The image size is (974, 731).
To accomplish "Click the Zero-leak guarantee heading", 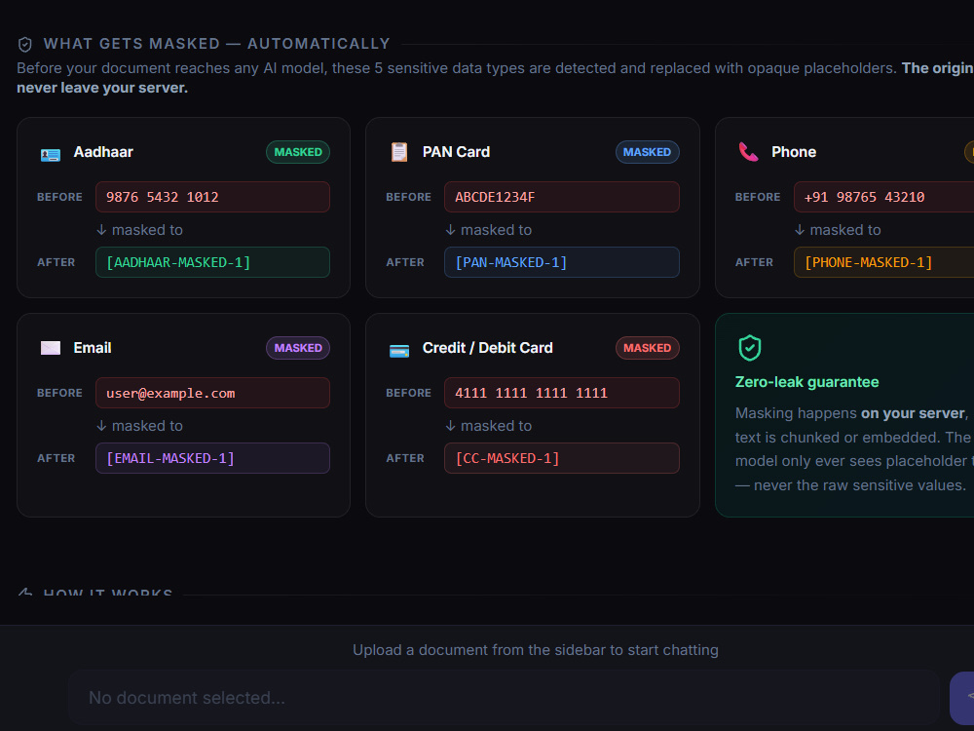I will [806, 382].
